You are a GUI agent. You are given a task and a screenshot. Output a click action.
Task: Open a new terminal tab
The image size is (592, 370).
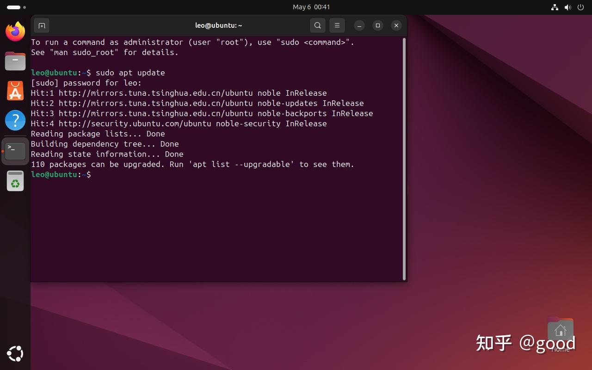click(x=42, y=25)
